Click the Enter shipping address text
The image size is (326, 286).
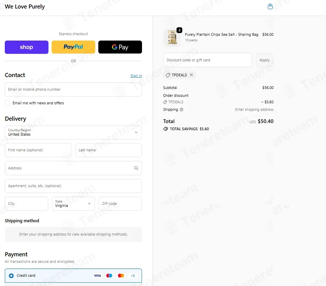click(254, 109)
